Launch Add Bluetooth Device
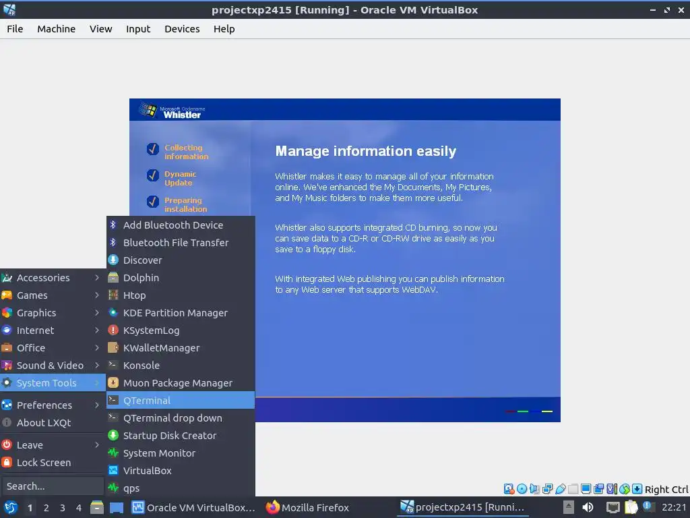 coord(181,225)
